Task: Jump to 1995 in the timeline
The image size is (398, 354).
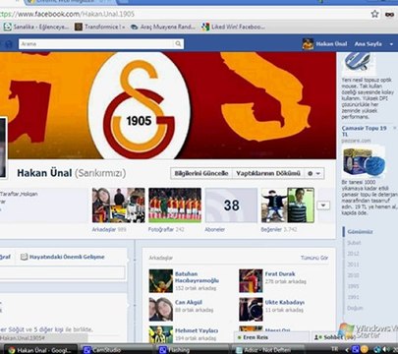Action: [353, 286]
